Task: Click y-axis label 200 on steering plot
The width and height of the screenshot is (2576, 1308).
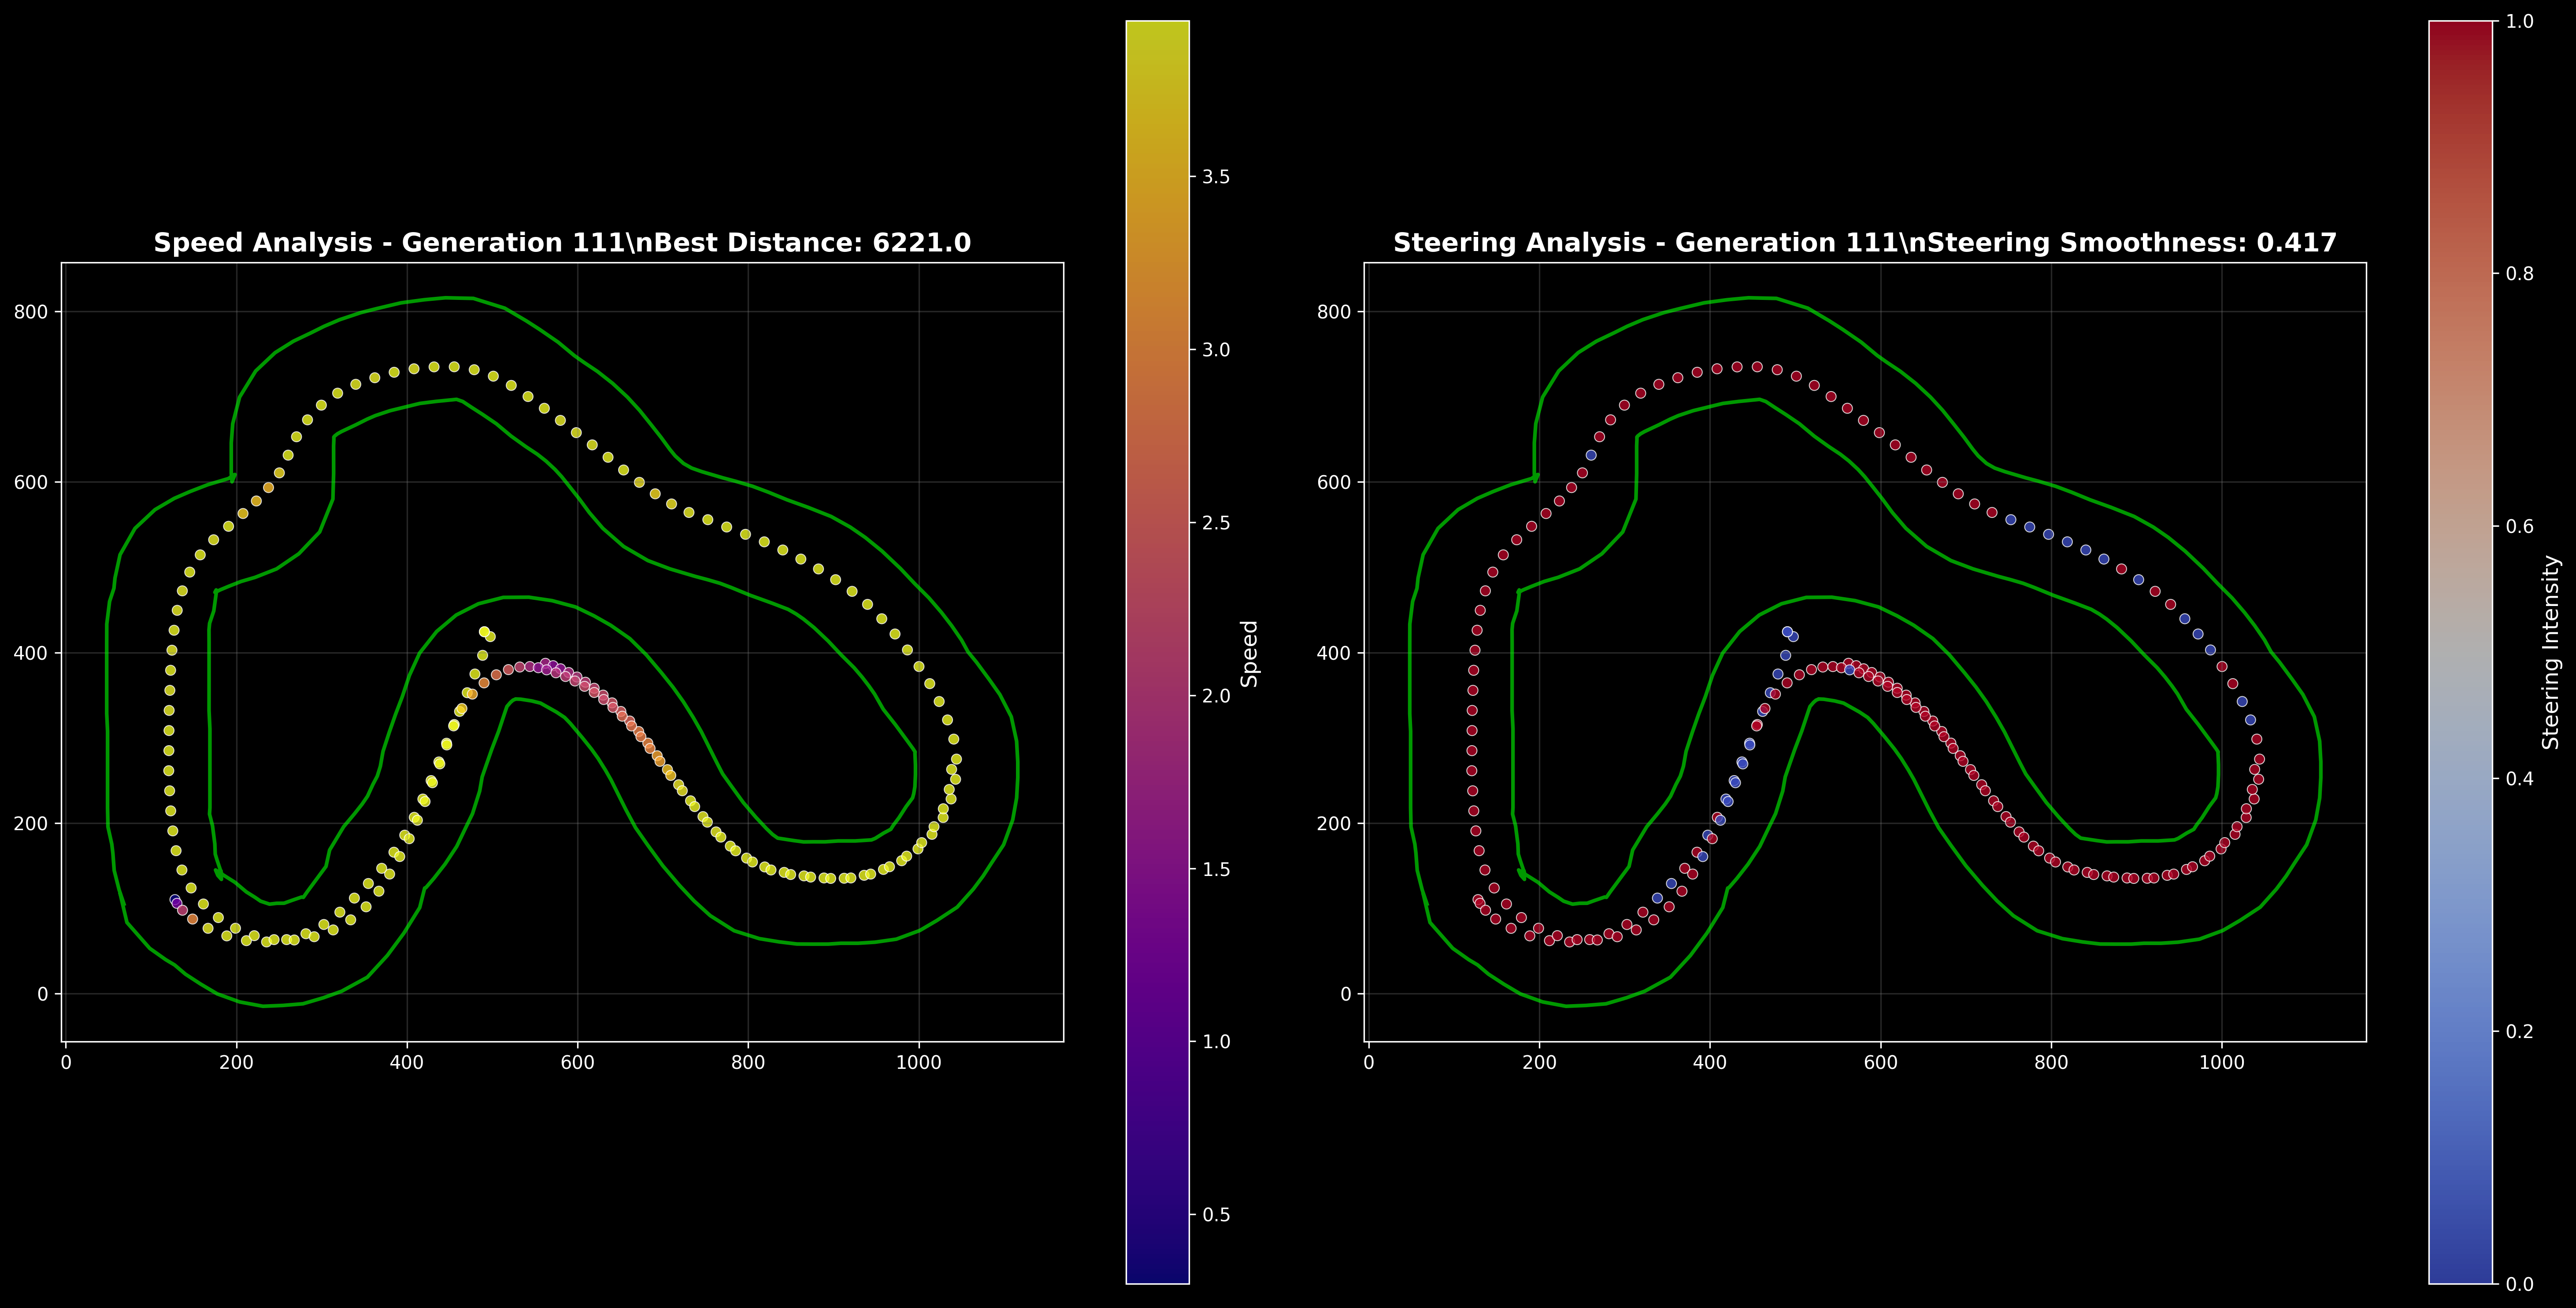Action: click(x=1334, y=823)
